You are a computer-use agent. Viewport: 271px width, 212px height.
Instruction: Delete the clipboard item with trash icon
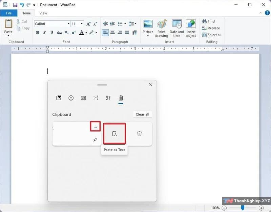tap(139, 134)
